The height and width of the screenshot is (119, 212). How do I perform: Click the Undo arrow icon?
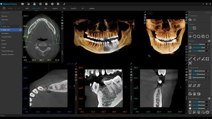click(190, 20)
